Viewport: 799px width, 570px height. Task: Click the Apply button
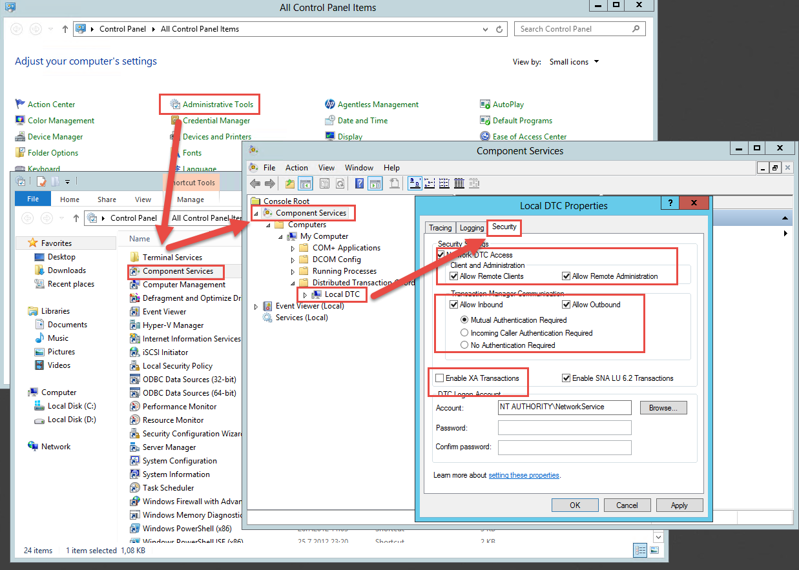point(680,505)
